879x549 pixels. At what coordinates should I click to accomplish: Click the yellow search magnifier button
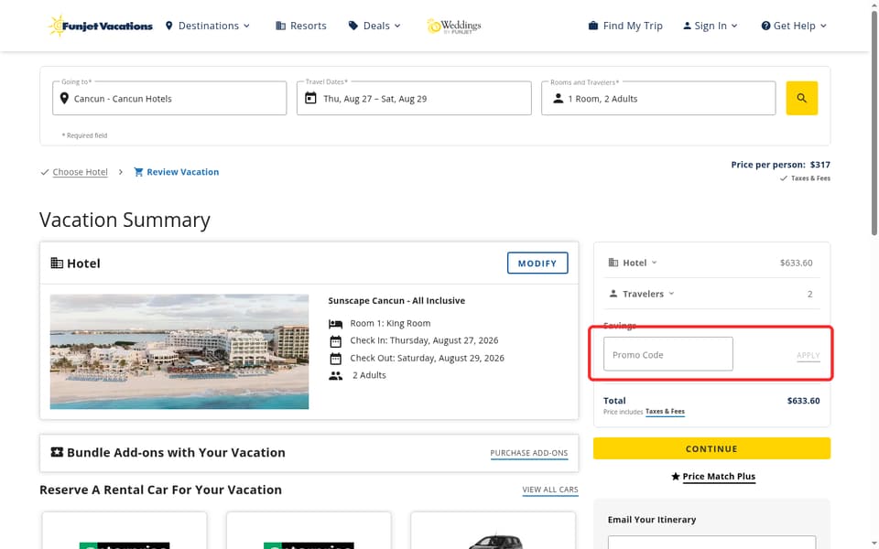click(x=802, y=98)
